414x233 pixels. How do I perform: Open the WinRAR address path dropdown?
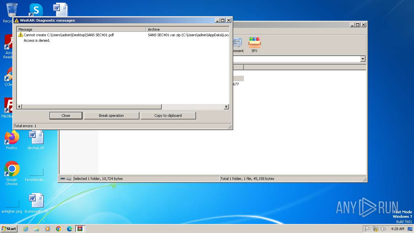tap(363, 59)
